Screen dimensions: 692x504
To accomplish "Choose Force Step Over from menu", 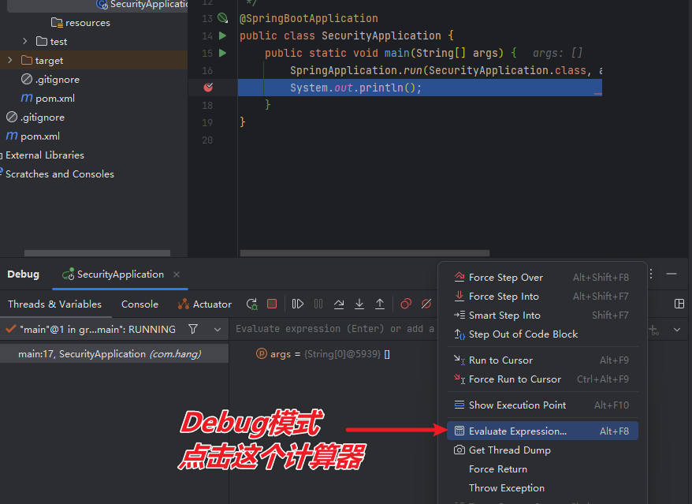I will [x=542, y=278].
